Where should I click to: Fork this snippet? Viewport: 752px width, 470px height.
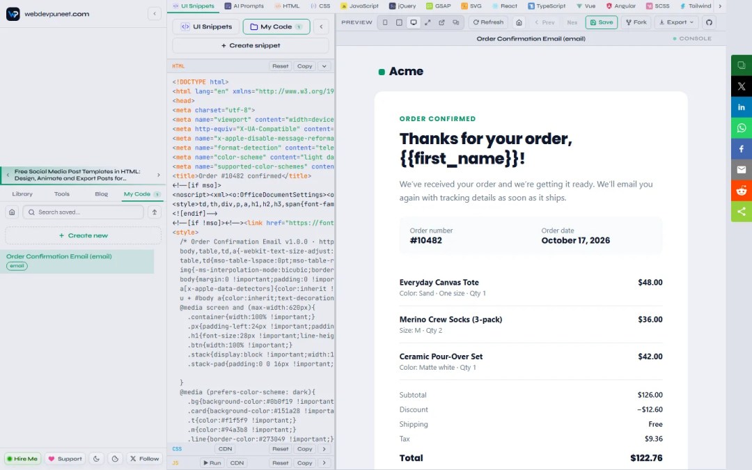[636, 22]
